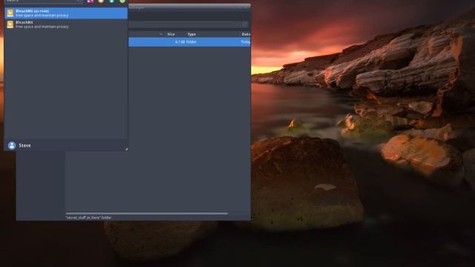Sort file list by Date column
This screenshot has height=267, width=475.
246,34
